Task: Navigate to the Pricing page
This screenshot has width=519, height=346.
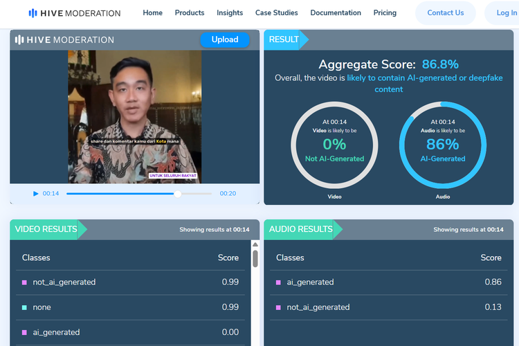Action: pyautogui.click(x=385, y=13)
